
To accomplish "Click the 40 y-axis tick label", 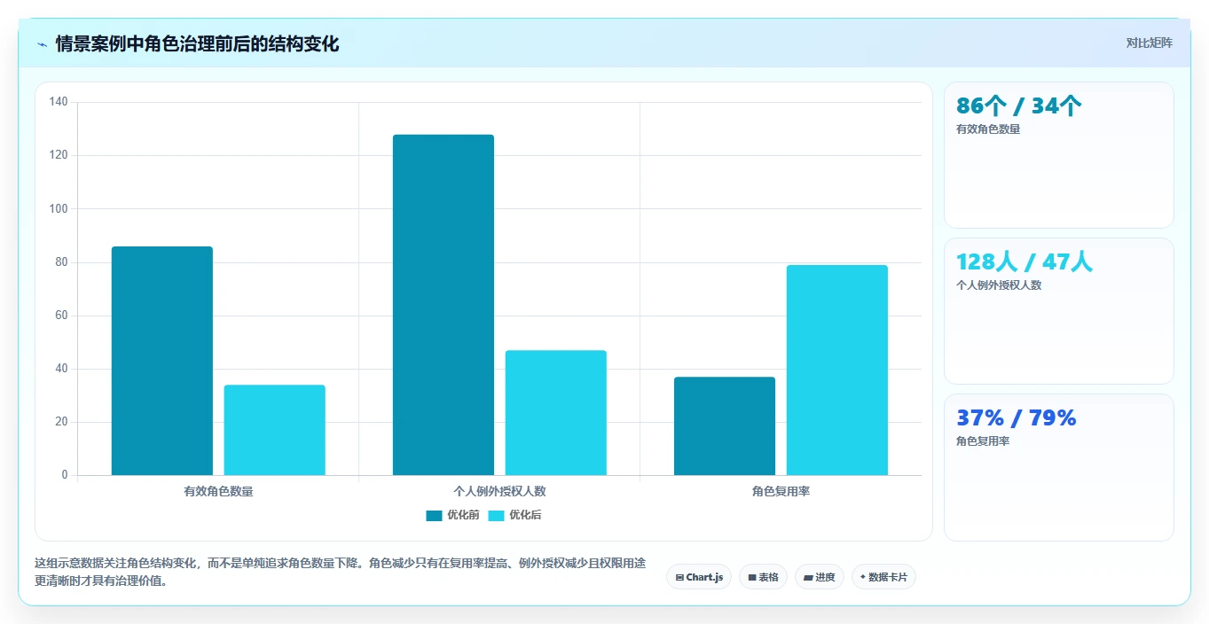I will pyautogui.click(x=61, y=369).
